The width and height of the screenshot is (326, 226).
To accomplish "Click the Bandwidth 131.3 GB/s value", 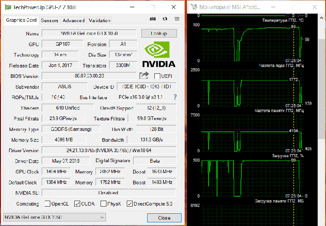I will coord(152,139).
